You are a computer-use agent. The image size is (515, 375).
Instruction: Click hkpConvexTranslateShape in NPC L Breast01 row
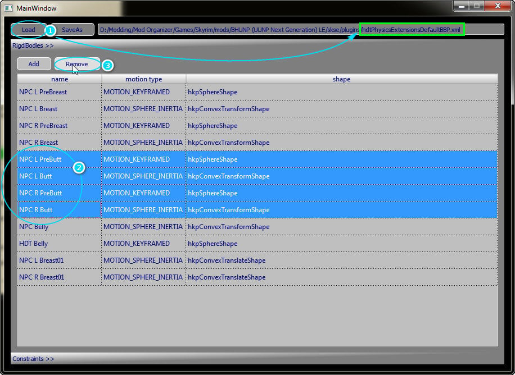coord(227,260)
